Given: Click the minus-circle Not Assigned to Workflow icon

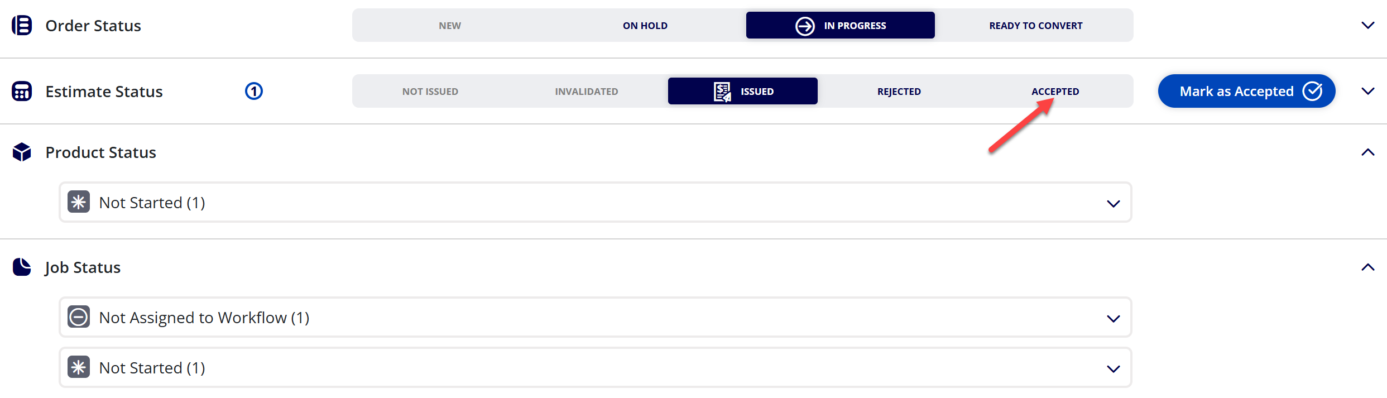Looking at the screenshot, I should coord(79,317).
